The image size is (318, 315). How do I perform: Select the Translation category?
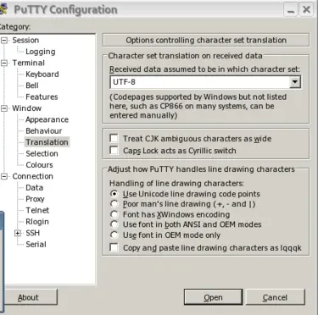coord(47,142)
